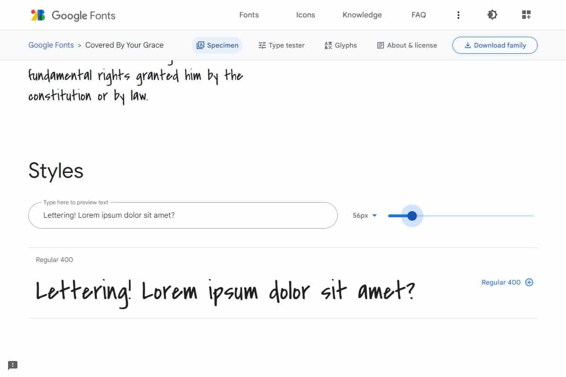
Task: Toggle the dark/light theme icon
Action: [492, 15]
